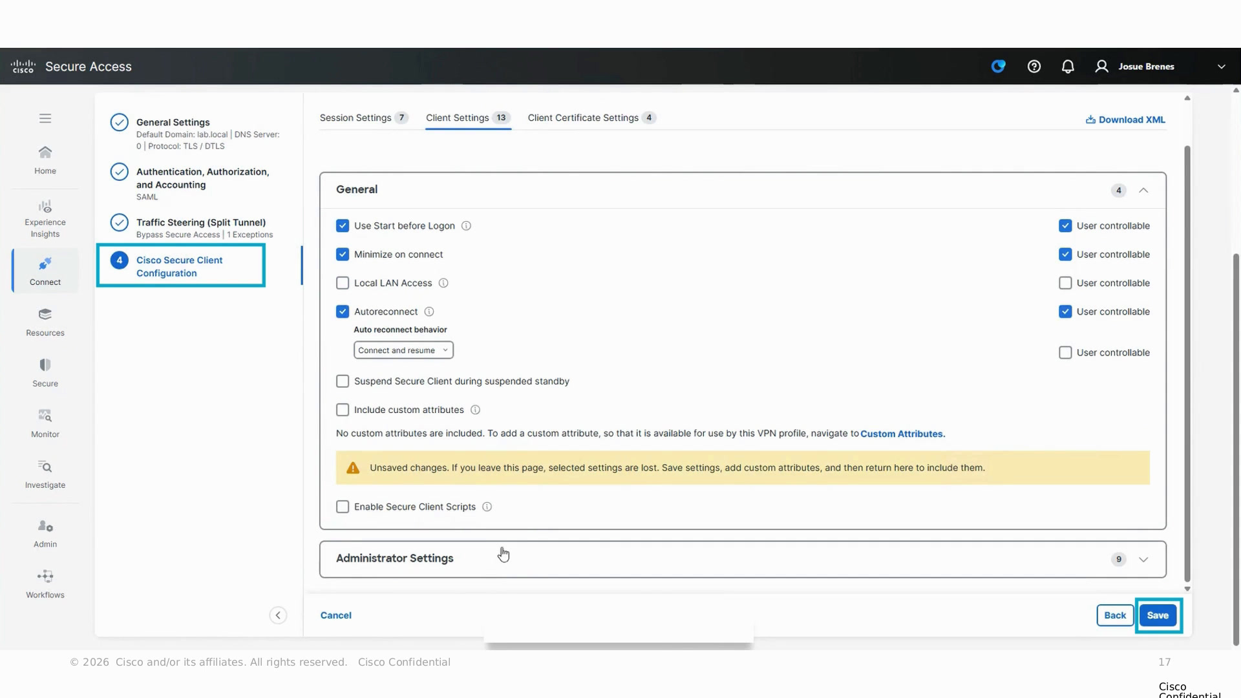Viewport: 1241px width, 698px height.
Task: Open the Admin section
Action: tap(45, 534)
